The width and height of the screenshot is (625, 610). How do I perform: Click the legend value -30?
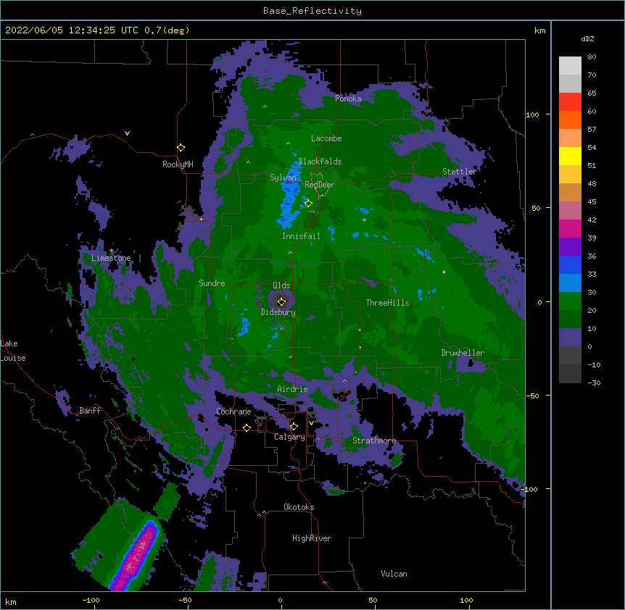point(594,383)
